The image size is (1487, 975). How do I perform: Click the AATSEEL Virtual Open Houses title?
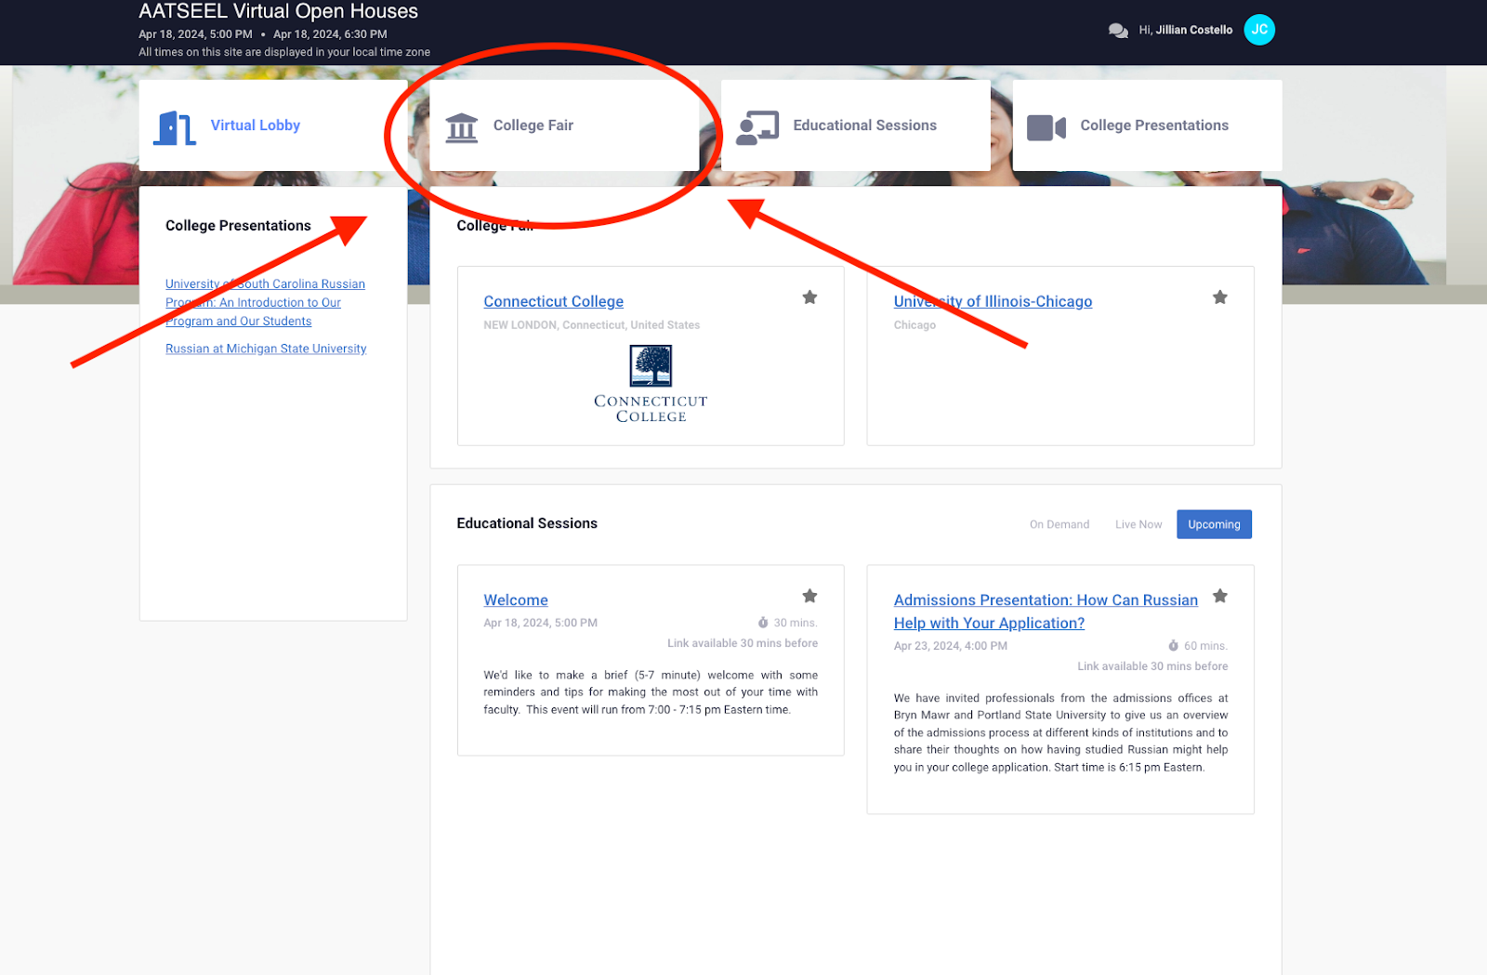click(278, 11)
